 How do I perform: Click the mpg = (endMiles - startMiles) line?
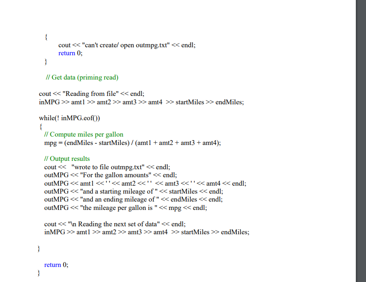pos(132,143)
